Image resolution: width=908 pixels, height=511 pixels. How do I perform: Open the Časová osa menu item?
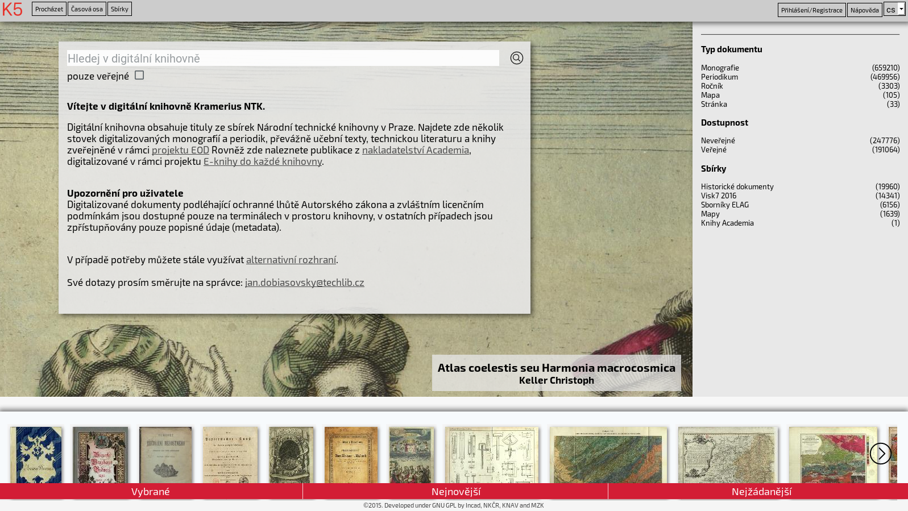(86, 9)
